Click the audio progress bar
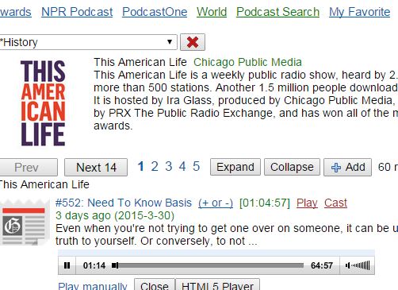398x290 pixels. (x=208, y=265)
